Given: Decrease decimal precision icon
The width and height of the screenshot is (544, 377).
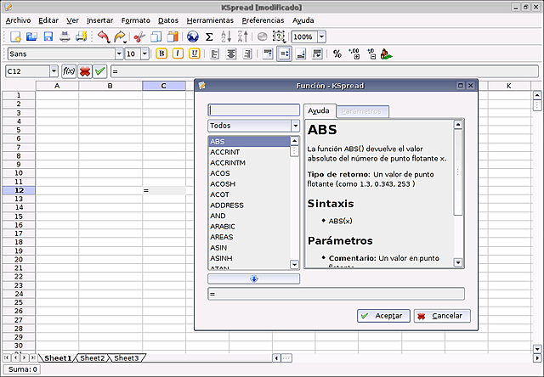Looking at the screenshot, I should [371, 53].
